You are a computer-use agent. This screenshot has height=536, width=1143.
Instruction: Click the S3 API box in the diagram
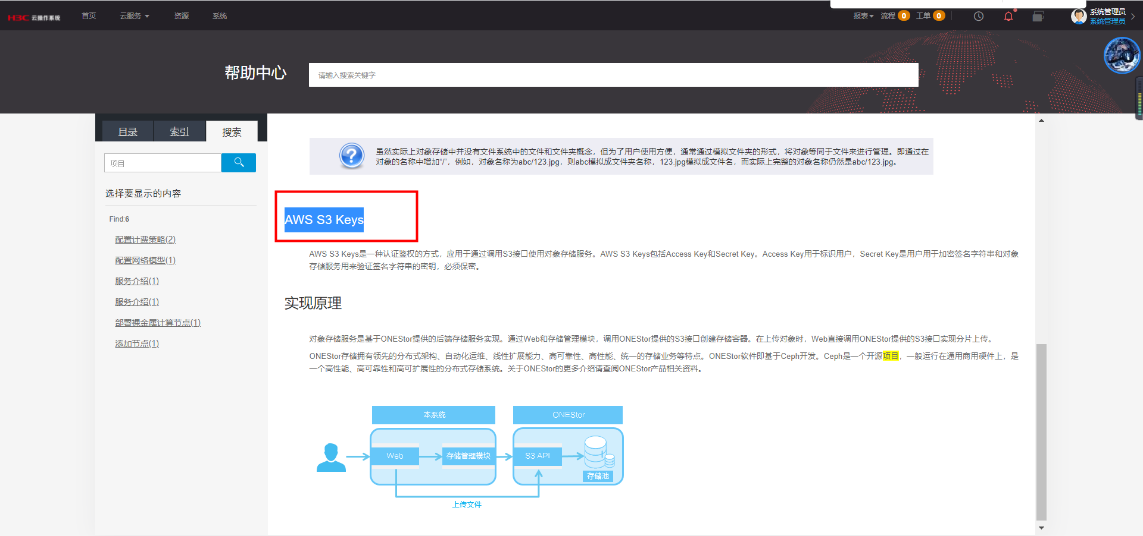pos(538,456)
